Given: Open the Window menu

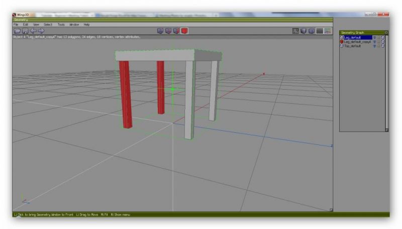Looking at the screenshot, I should point(74,25).
